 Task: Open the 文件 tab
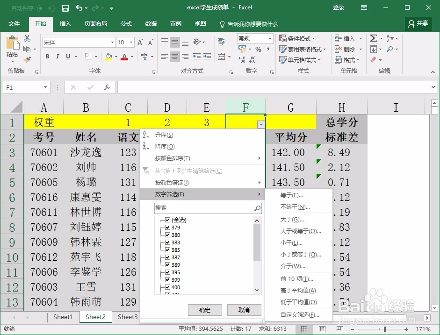[x=14, y=24]
